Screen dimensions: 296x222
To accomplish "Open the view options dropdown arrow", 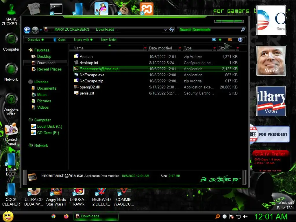I will pyautogui.click(x=220, y=40).
